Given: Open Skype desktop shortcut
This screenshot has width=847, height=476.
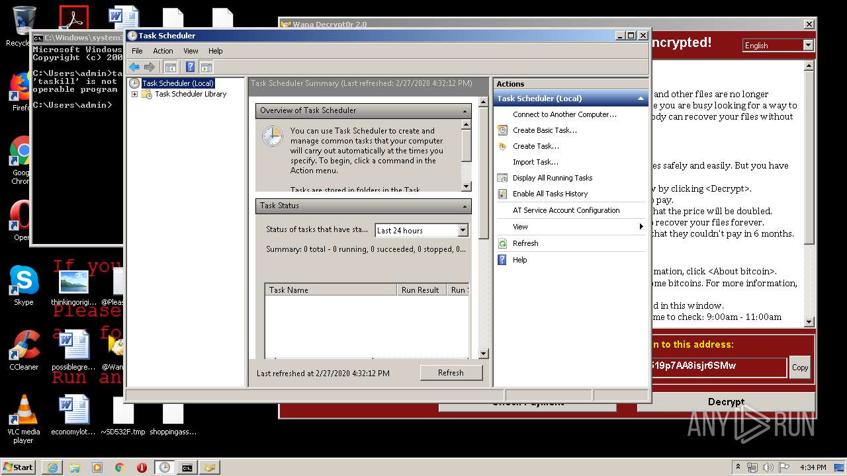Looking at the screenshot, I should (24, 286).
